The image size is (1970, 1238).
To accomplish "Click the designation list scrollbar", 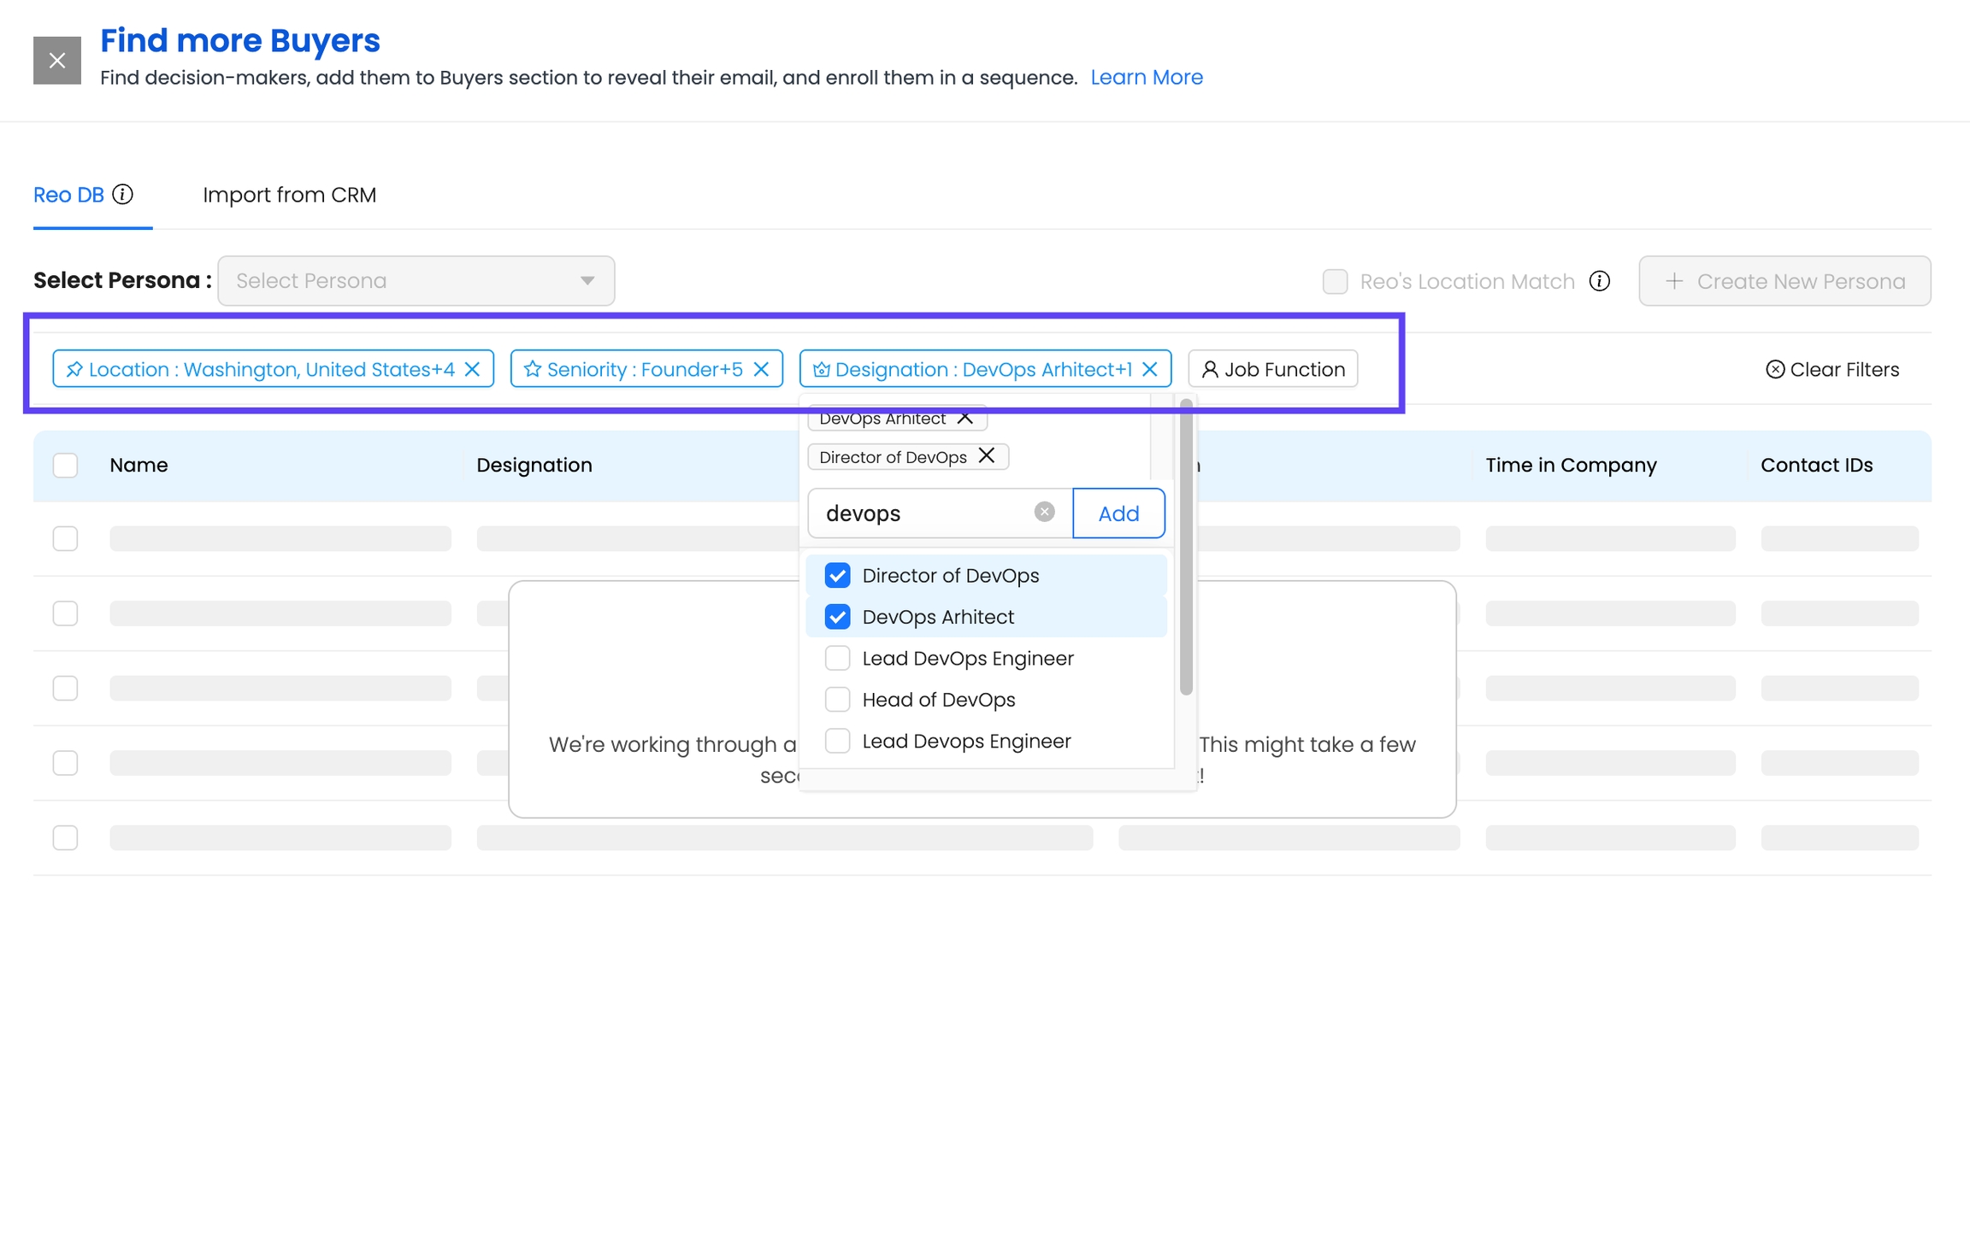I will coord(1186,547).
